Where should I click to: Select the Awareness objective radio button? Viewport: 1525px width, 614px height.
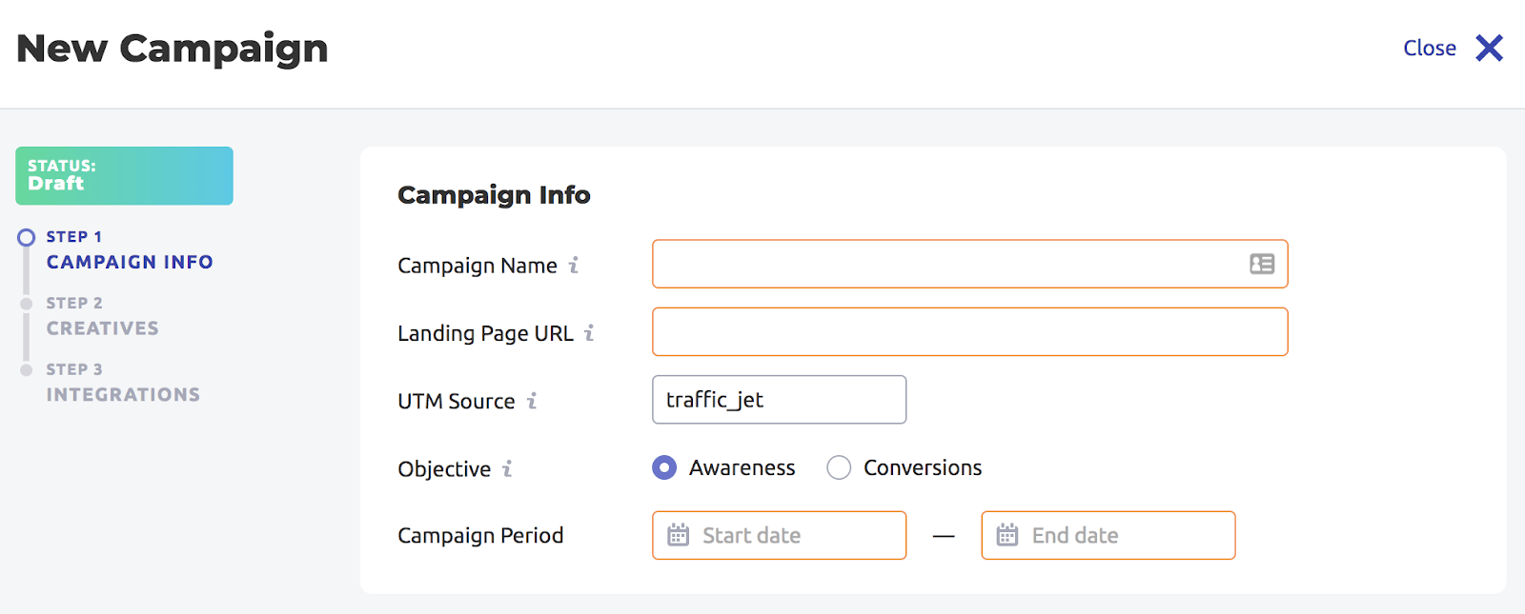tap(664, 467)
